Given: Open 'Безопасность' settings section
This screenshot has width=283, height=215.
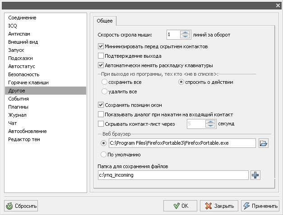Looking at the screenshot, I should pos(46,74).
